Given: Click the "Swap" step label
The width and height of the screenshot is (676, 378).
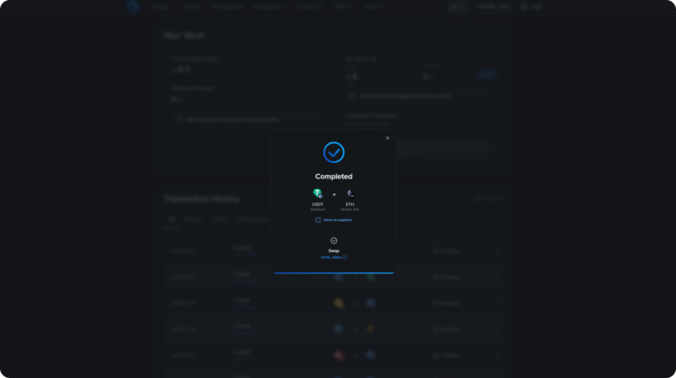Looking at the screenshot, I should (x=333, y=251).
